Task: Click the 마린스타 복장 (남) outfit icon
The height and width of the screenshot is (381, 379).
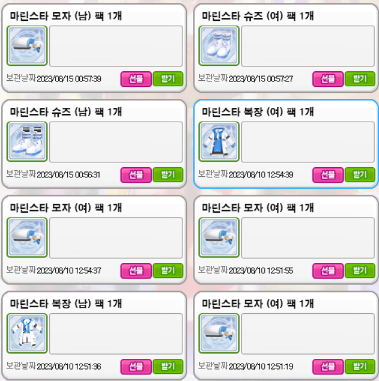Action: (27, 333)
